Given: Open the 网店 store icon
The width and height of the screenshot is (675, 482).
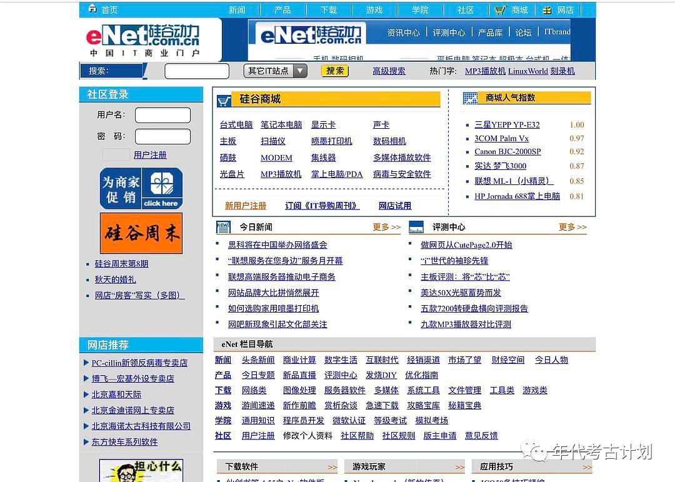Looking at the screenshot, I should 547,10.
